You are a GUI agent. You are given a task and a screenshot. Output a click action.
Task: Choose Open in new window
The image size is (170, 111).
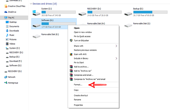(x=83, y=32)
